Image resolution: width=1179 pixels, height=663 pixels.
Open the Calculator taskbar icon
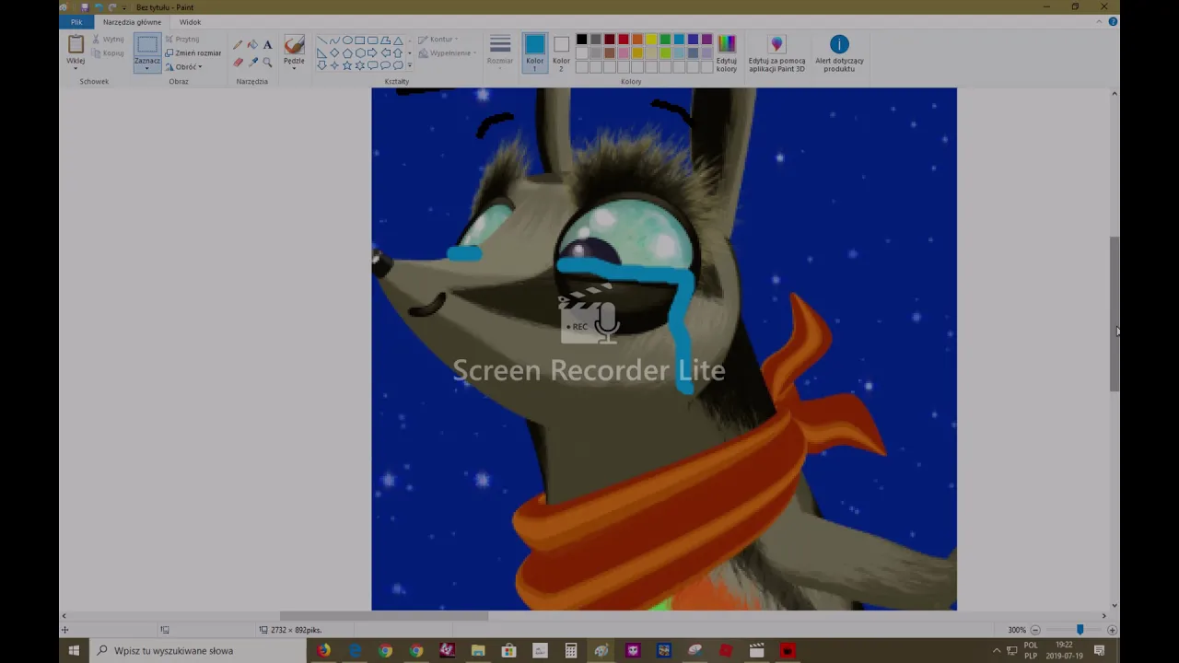571,651
